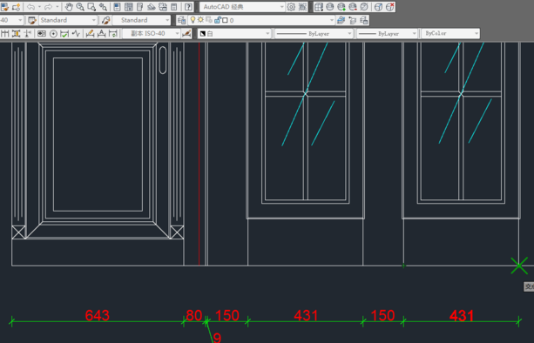Toggle the layer 0 on/off lightbulb
The image size is (534, 343).
pos(193,20)
